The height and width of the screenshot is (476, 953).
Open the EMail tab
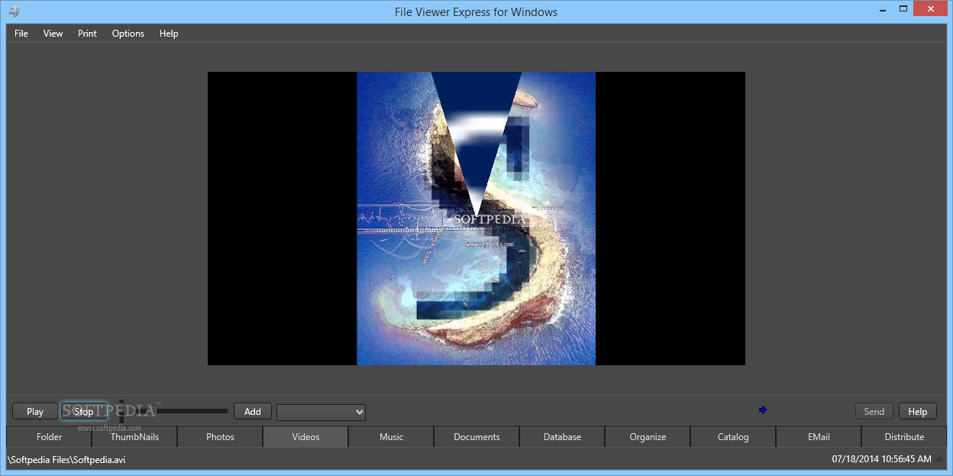click(x=819, y=437)
